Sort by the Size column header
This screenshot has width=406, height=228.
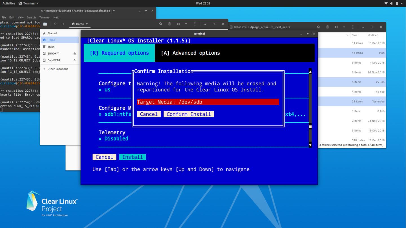pyautogui.click(x=358, y=35)
